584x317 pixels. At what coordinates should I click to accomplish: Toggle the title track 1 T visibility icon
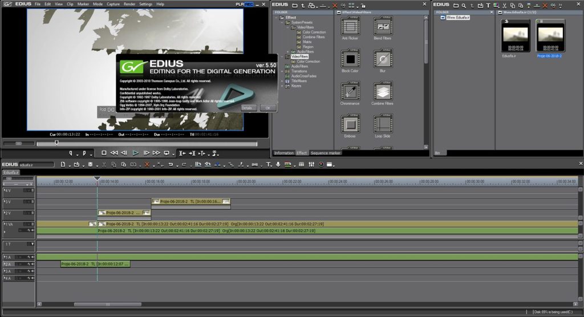tap(33, 244)
